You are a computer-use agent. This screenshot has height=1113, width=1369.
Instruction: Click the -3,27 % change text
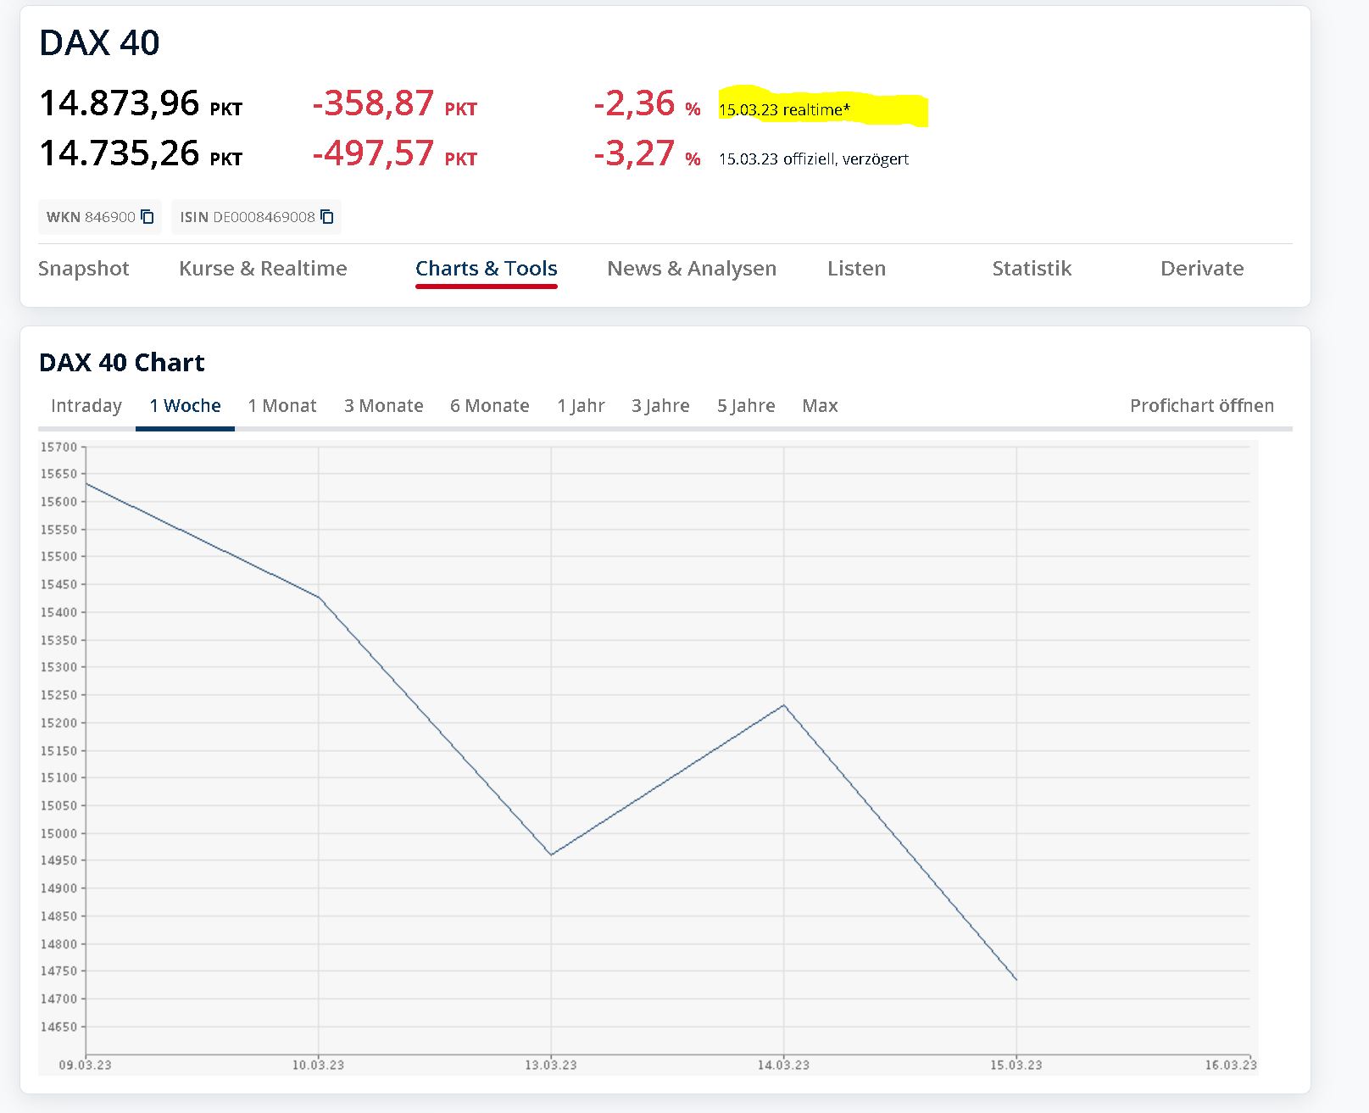648,153
